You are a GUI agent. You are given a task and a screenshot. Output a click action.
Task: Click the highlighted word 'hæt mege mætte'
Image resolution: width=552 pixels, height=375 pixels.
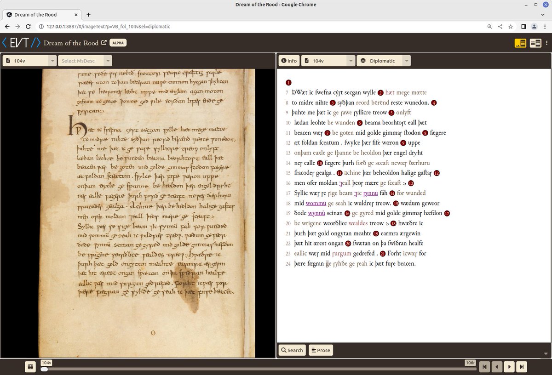point(406,92)
